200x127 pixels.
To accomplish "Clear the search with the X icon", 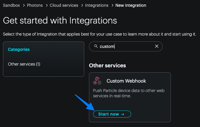I will (157, 46).
